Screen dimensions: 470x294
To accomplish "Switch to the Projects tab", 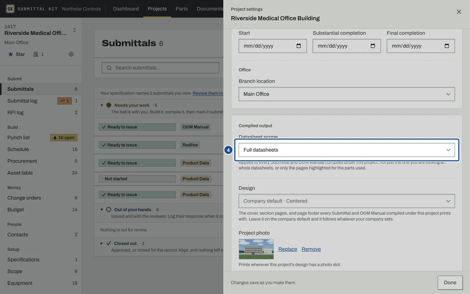I will point(157,9).
